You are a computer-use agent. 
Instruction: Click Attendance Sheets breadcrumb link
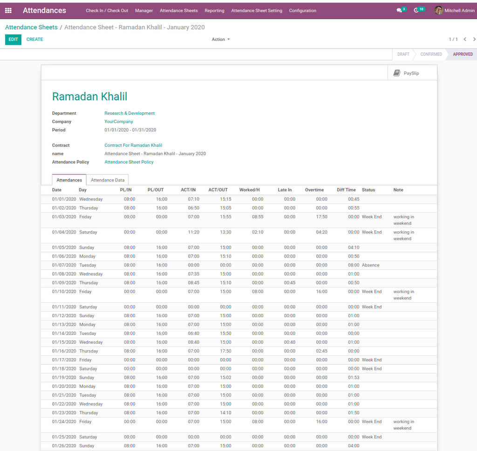(31, 28)
